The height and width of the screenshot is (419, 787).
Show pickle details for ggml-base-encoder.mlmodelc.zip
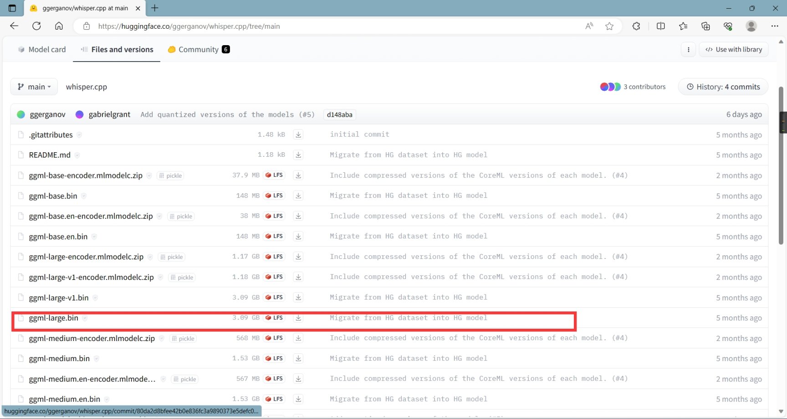(x=170, y=176)
